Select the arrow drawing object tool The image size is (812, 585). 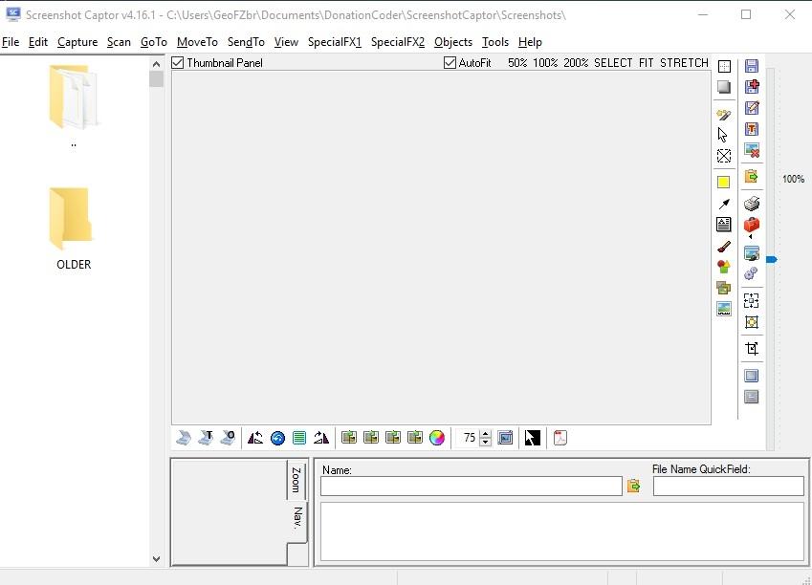coord(724,204)
